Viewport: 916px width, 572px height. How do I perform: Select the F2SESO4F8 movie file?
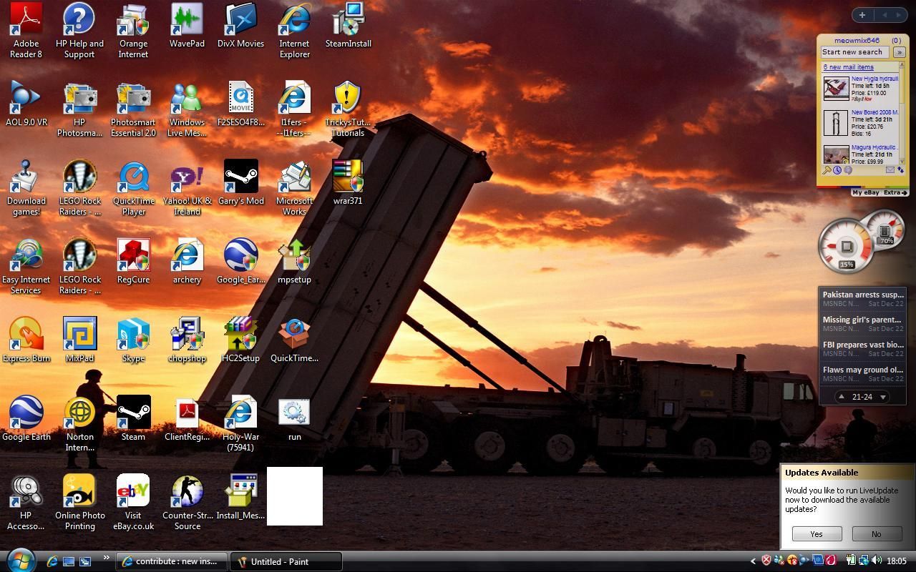tap(240, 104)
